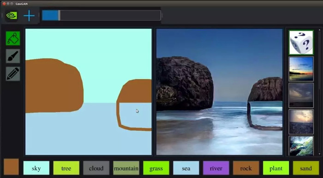Pick the random dice style icon
The height and width of the screenshot is (178, 323).
coord(301,43)
